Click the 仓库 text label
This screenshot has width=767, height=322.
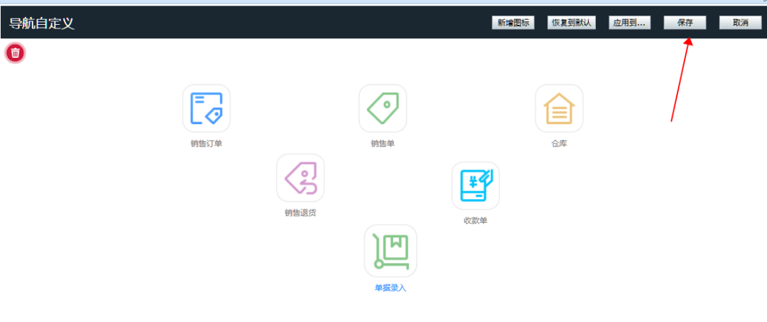pos(559,144)
